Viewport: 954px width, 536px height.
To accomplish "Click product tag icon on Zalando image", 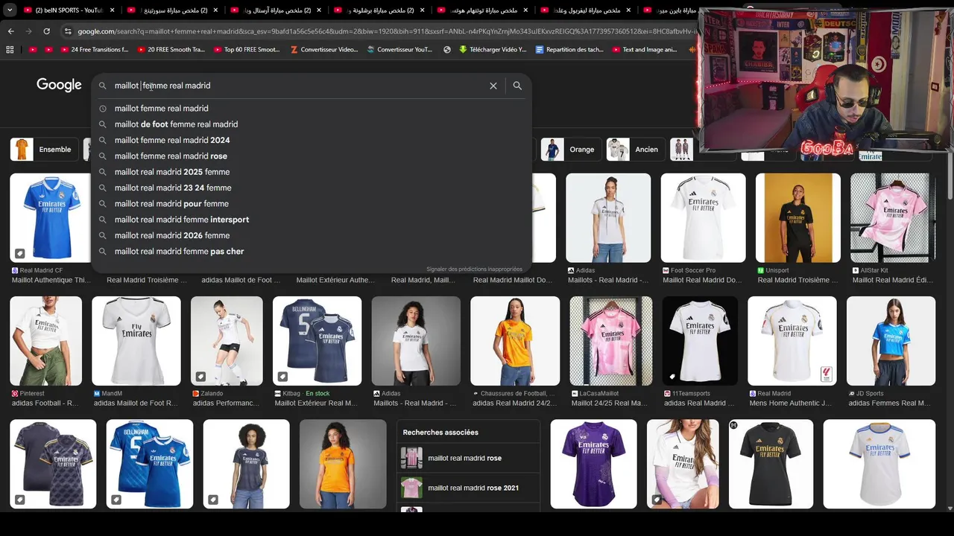I will [x=200, y=376].
